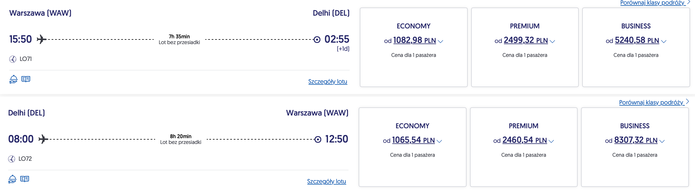This screenshot has height=193, width=695.
Task: Click the onboard magazine icon for flight LO72
Action: point(25,179)
